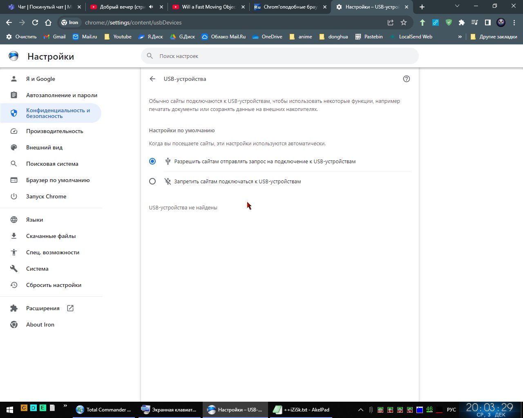Select Запретить сайтам подключаться radio option

(x=152, y=181)
